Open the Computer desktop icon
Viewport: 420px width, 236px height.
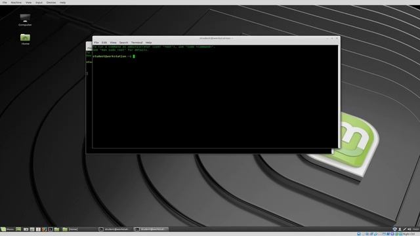click(25, 20)
